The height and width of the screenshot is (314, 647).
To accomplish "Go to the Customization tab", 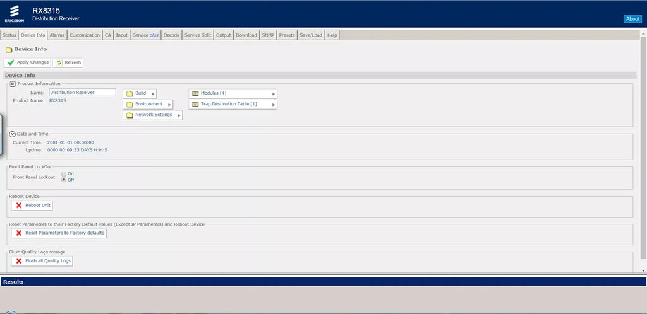I will pos(85,35).
